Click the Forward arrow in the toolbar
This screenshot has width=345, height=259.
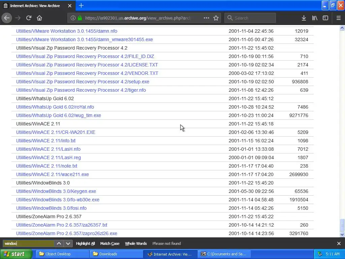coord(18,18)
